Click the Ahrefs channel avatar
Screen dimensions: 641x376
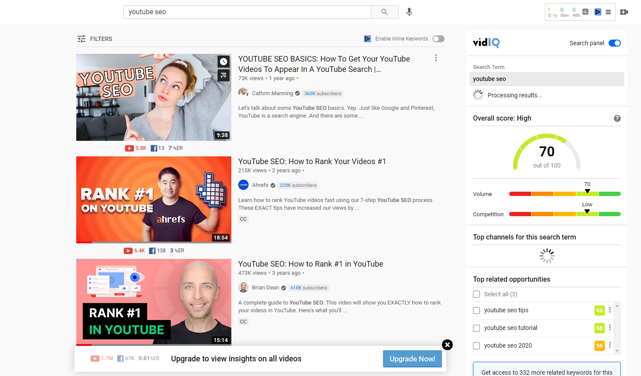243,185
